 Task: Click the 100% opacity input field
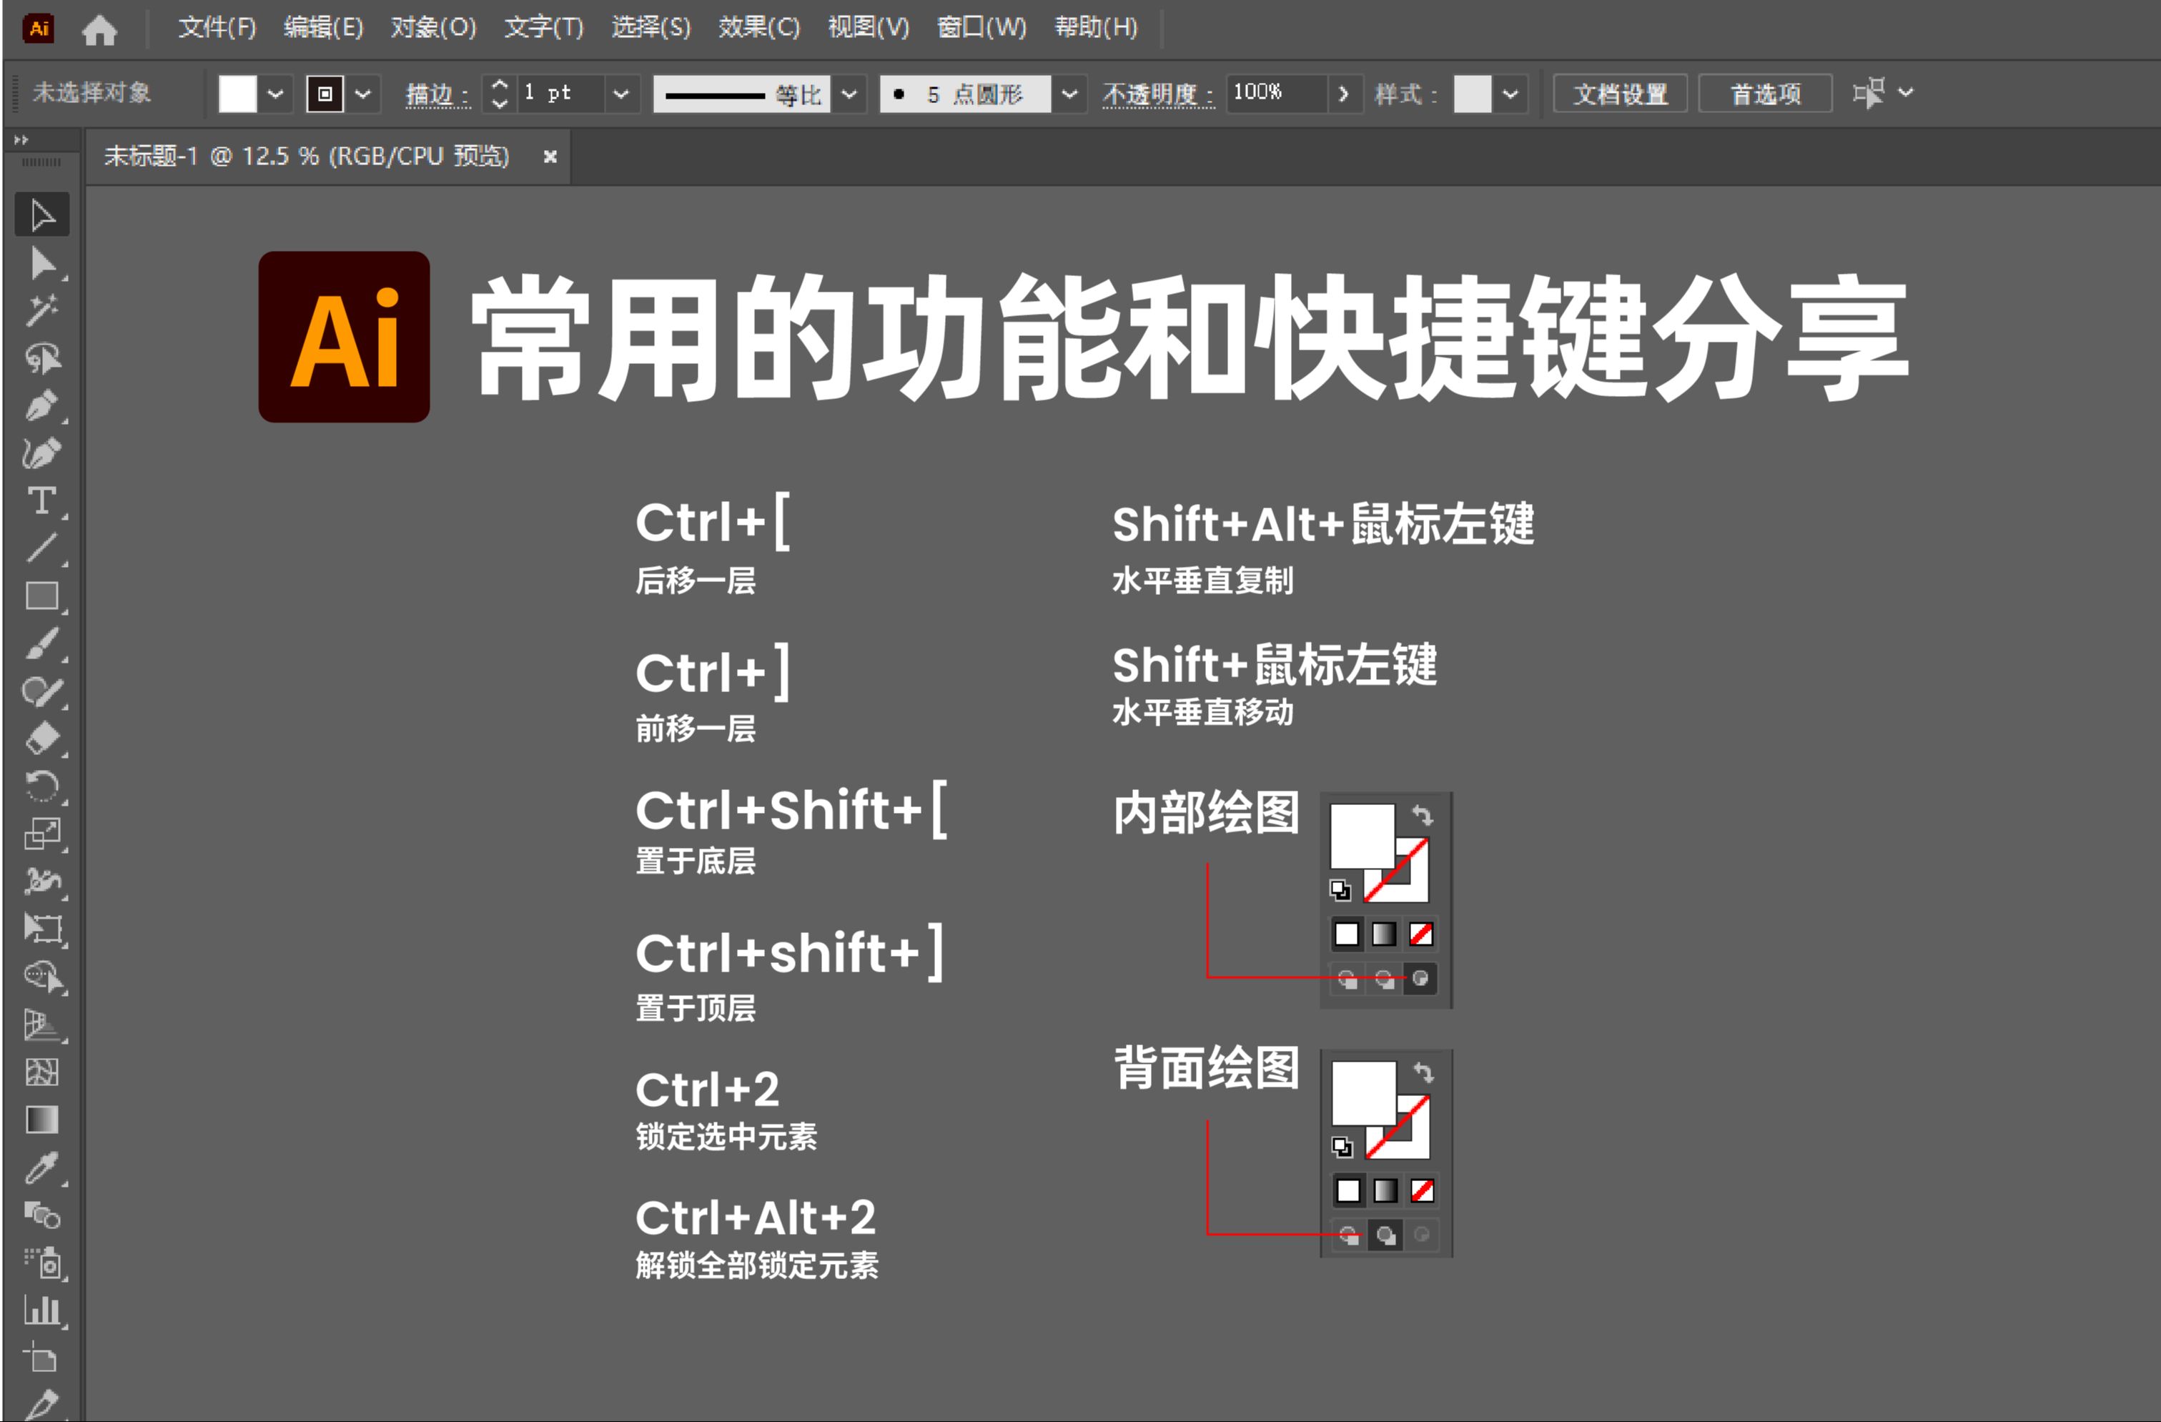click(x=1276, y=94)
